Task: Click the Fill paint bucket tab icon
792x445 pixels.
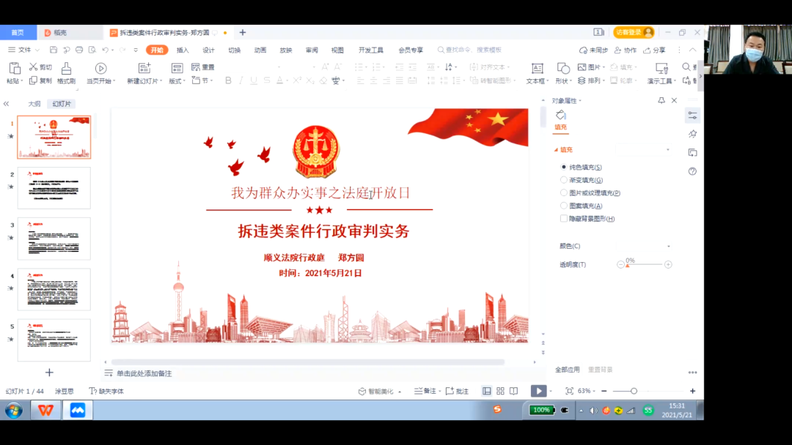Action: (x=561, y=115)
